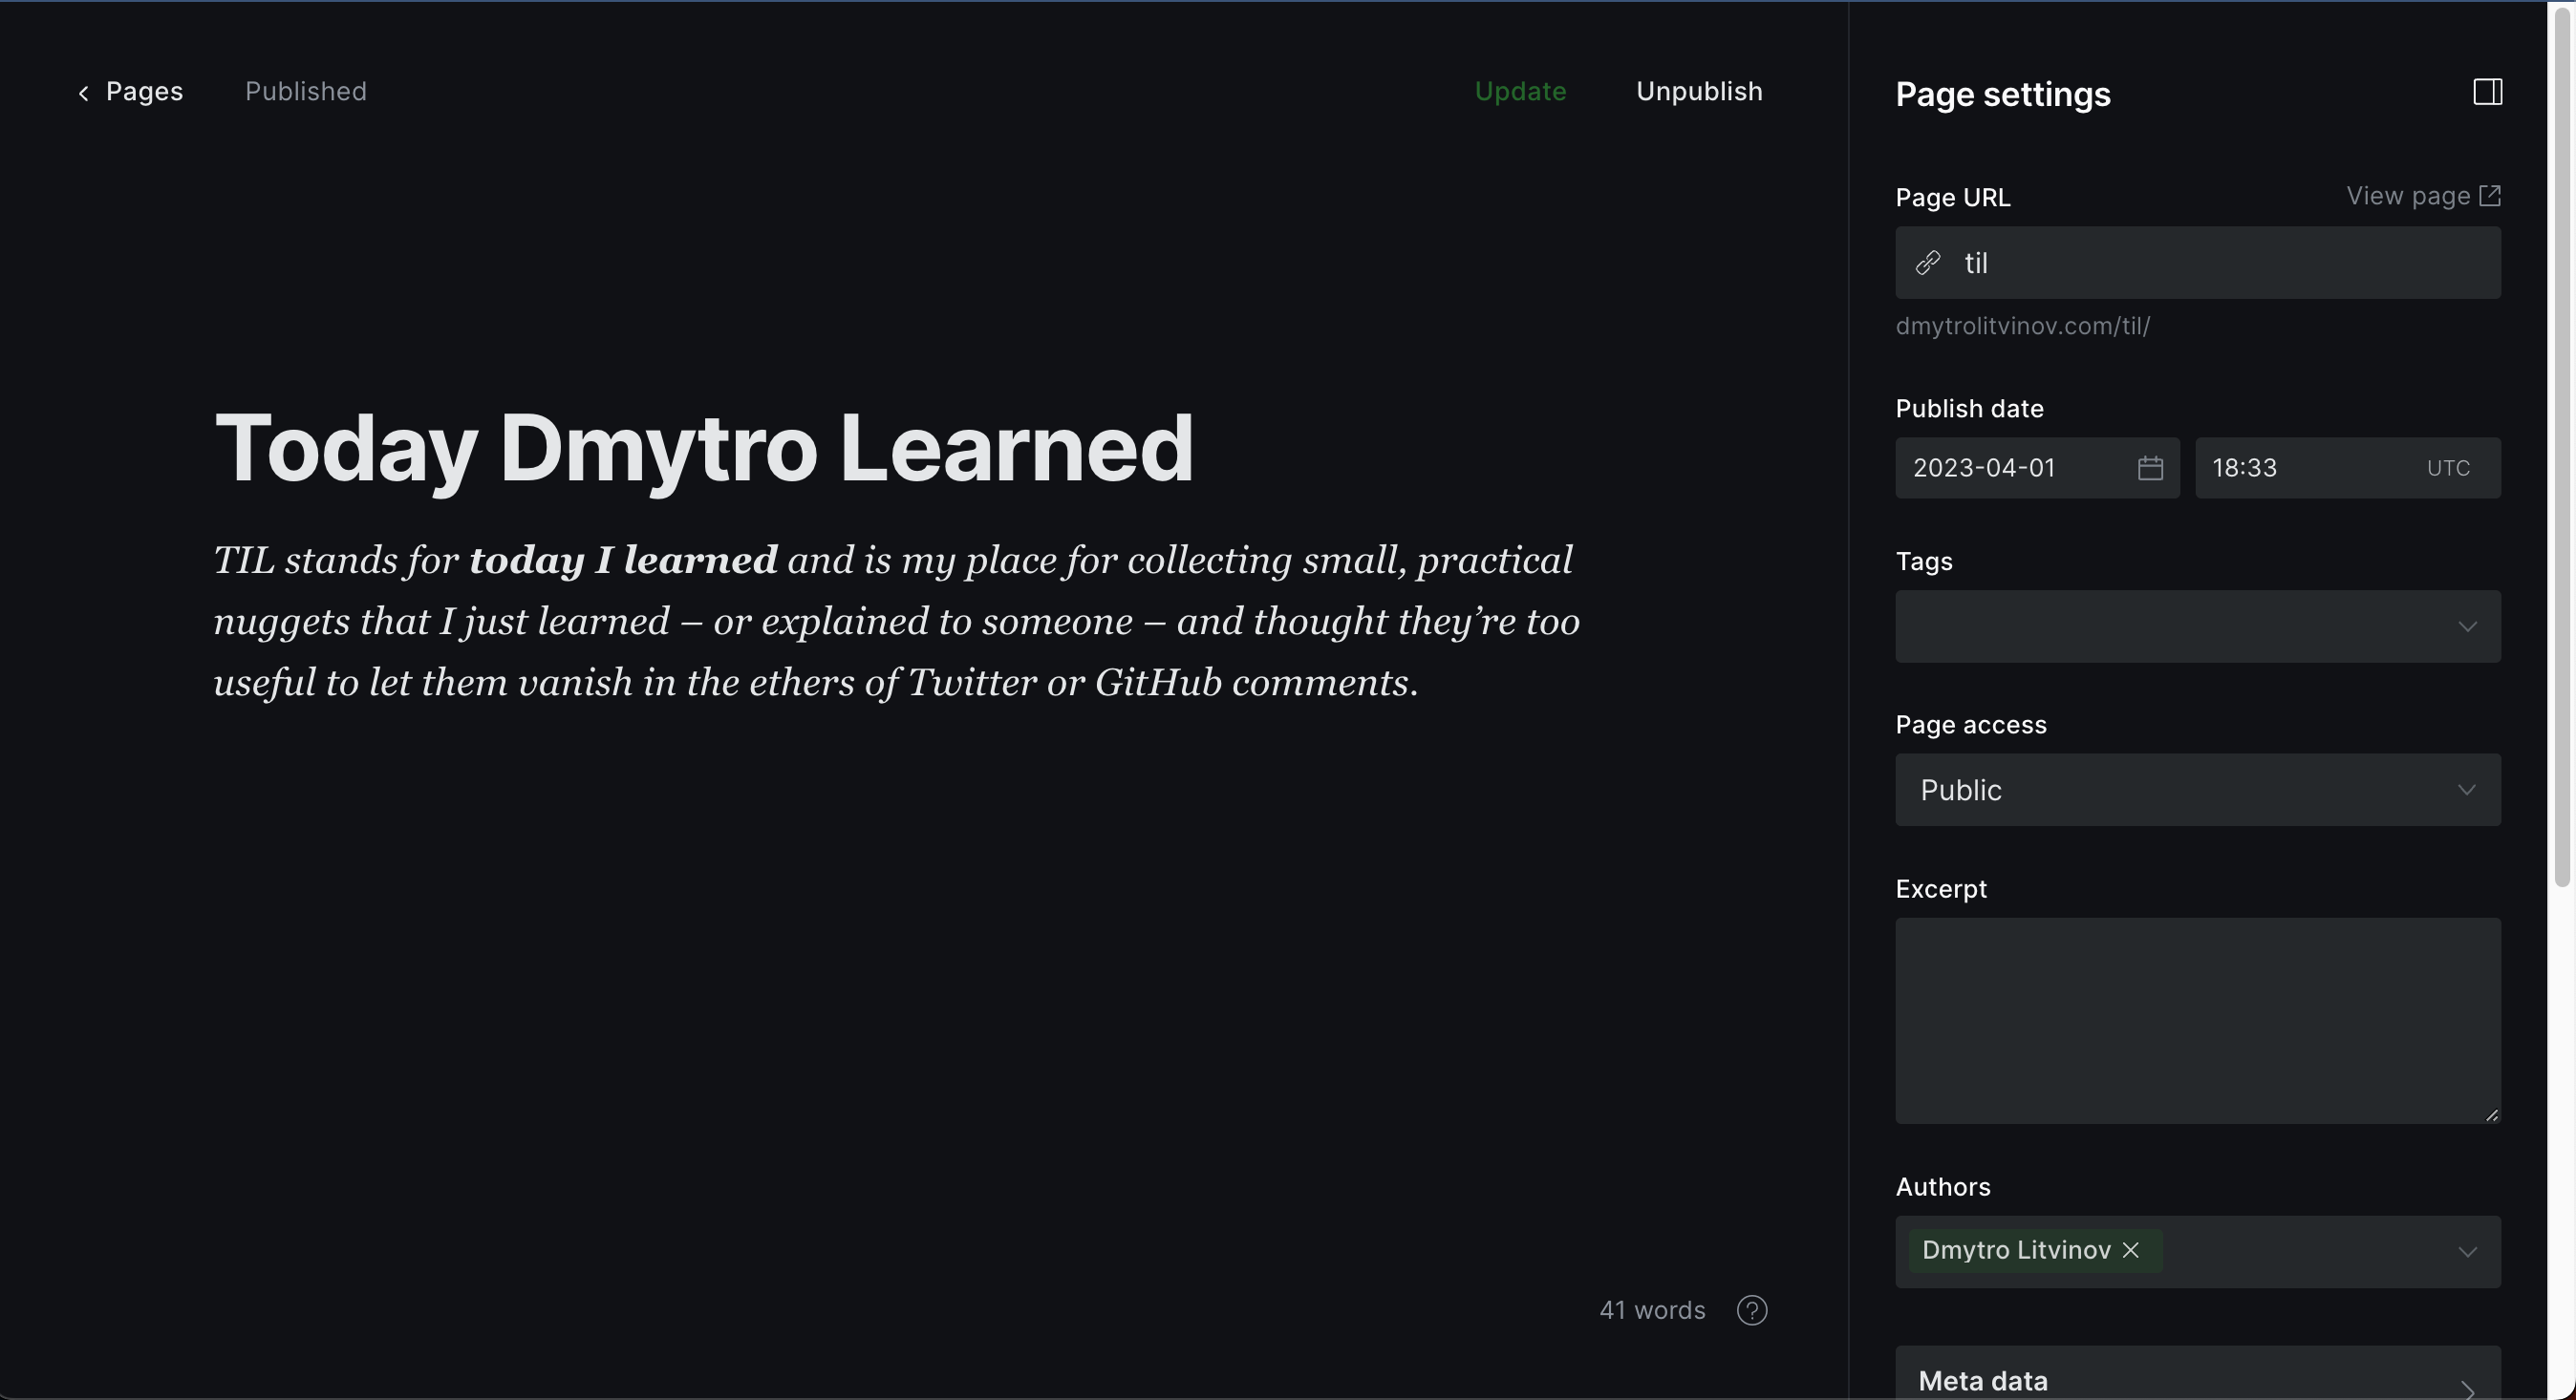Click the help question mark icon
Image resolution: width=2576 pixels, height=1400 pixels.
pos(1752,1310)
